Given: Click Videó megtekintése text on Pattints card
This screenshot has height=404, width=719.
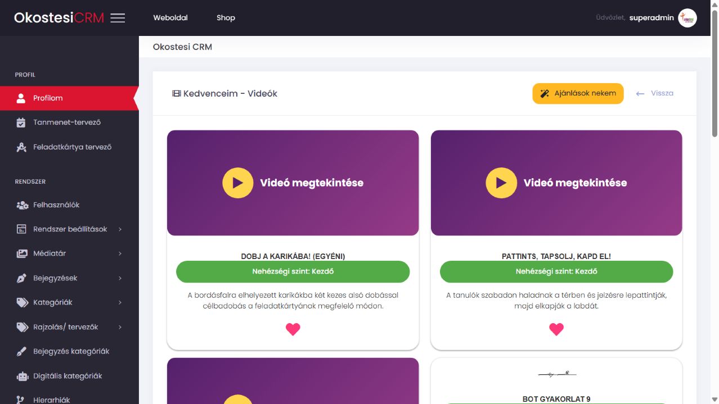Looking at the screenshot, I should point(575,183).
